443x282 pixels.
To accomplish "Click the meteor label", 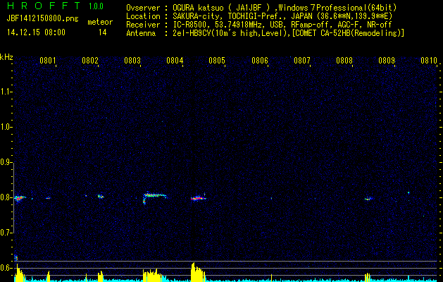I will (x=100, y=22).
